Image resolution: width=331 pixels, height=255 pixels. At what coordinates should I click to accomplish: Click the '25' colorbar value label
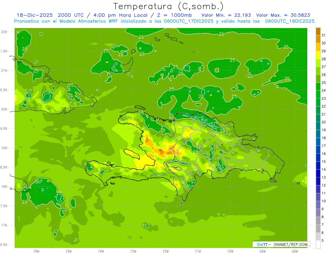pyautogui.click(x=324, y=83)
